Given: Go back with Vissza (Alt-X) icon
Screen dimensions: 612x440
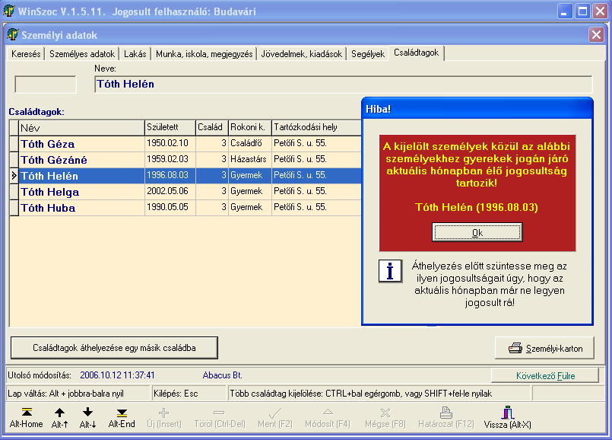Looking at the screenshot, I should pyautogui.click(x=507, y=413).
